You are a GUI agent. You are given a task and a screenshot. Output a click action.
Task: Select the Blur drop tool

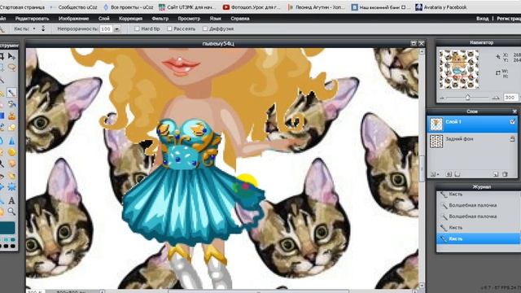2,140
